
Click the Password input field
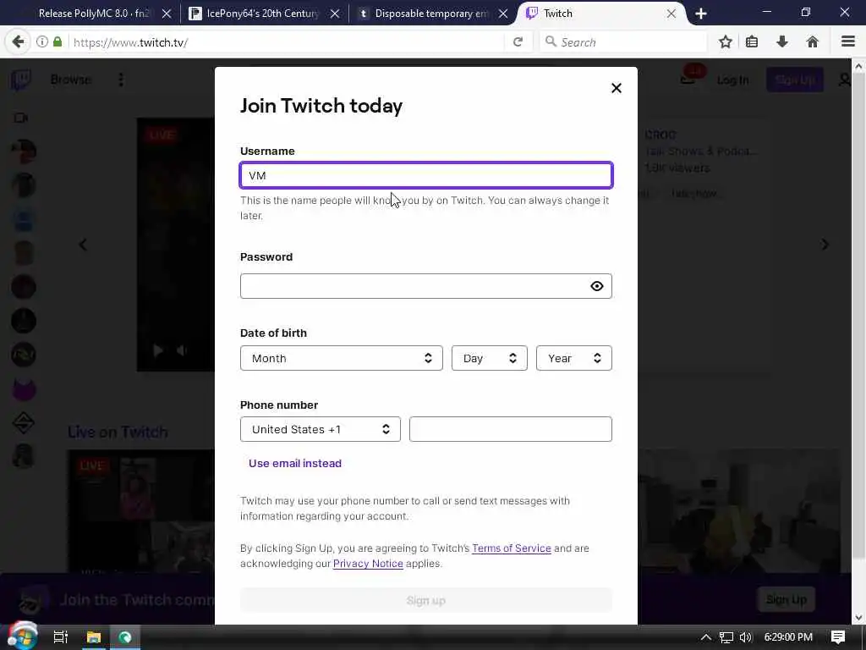pyautogui.click(x=426, y=286)
